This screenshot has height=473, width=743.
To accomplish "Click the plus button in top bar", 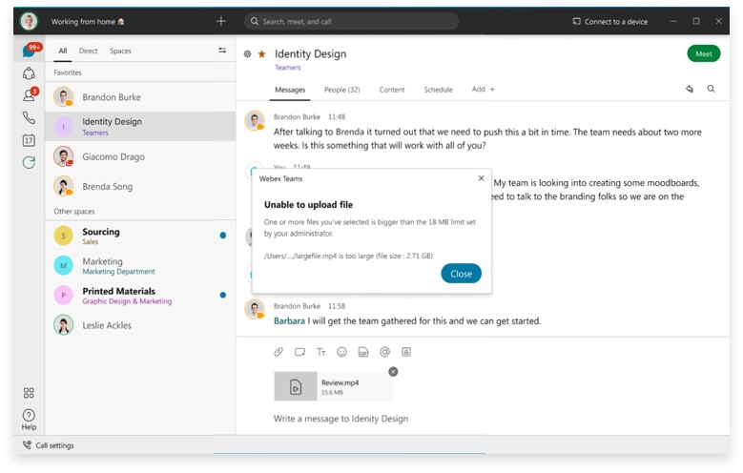I will 221,21.
